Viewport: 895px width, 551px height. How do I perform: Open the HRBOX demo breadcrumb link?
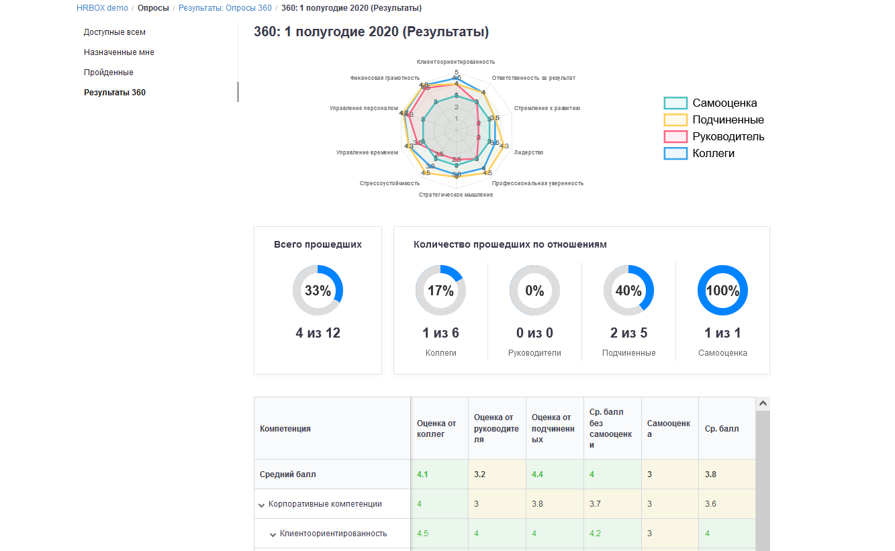102,8
